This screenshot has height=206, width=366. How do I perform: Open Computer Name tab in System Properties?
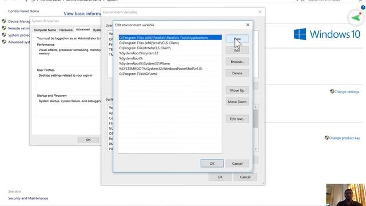tap(45, 30)
